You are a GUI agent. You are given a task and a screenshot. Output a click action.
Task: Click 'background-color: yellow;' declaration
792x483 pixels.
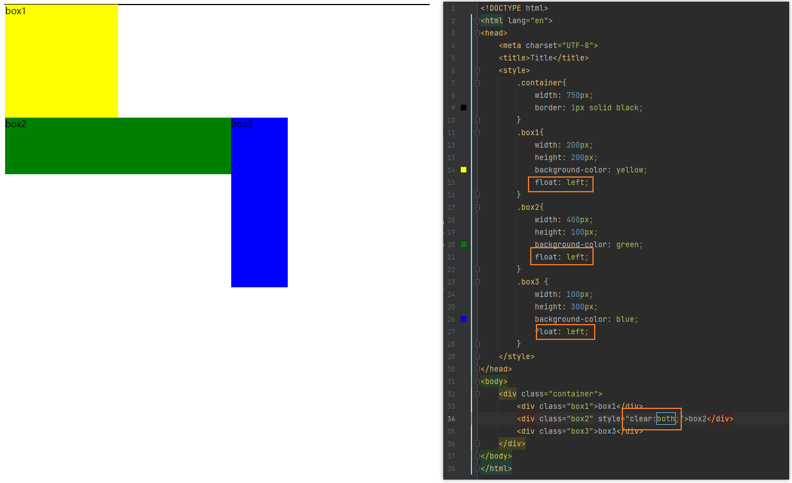click(x=591, y=170)
